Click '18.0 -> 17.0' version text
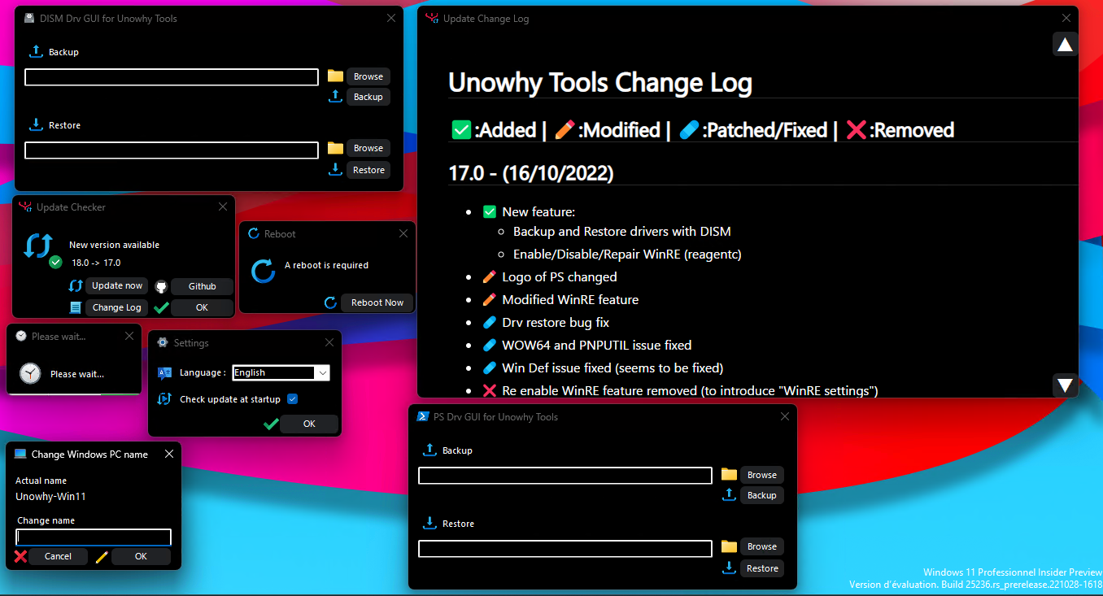Image resolution: width=1103 pixels, height=596 pixels. point(96,263)
